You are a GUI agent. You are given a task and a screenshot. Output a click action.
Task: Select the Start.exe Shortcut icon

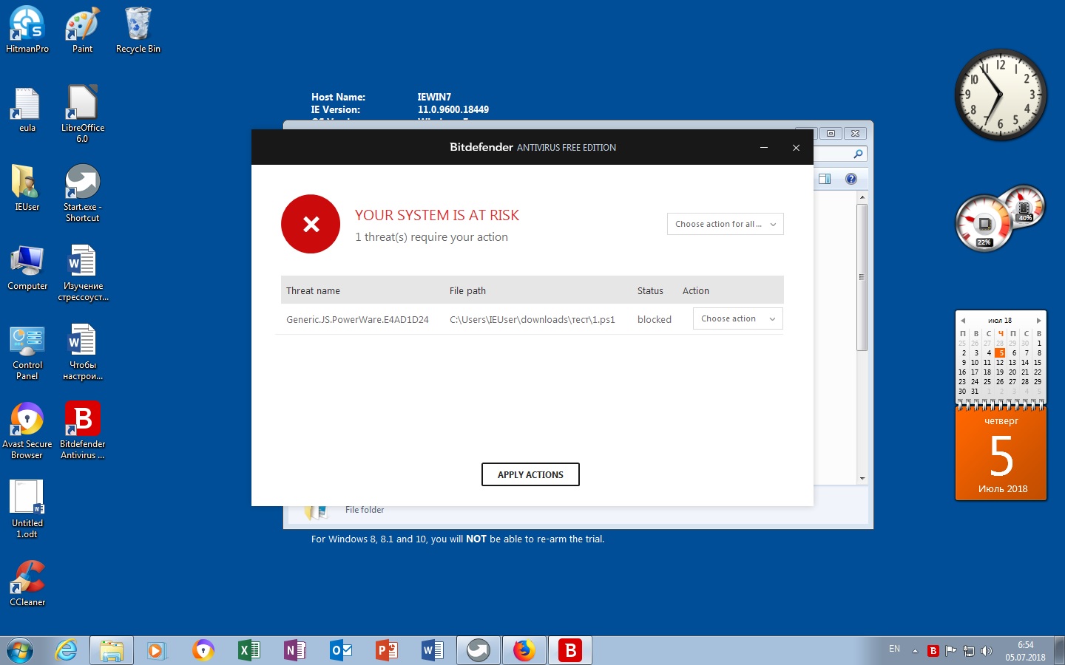click(x=82, y=193)
